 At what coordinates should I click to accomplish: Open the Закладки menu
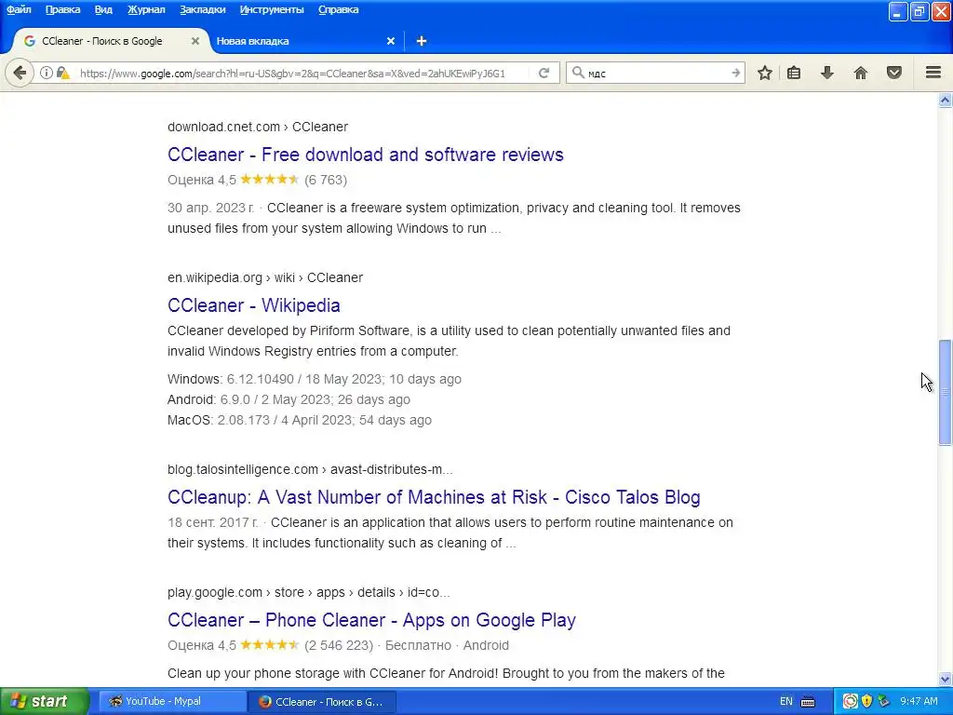coord(202,9)
